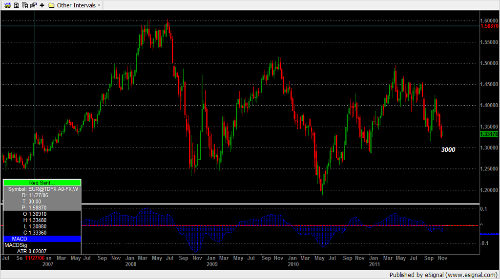
Task: Click the 2009 year label on time axis
Action: [212, 264]
